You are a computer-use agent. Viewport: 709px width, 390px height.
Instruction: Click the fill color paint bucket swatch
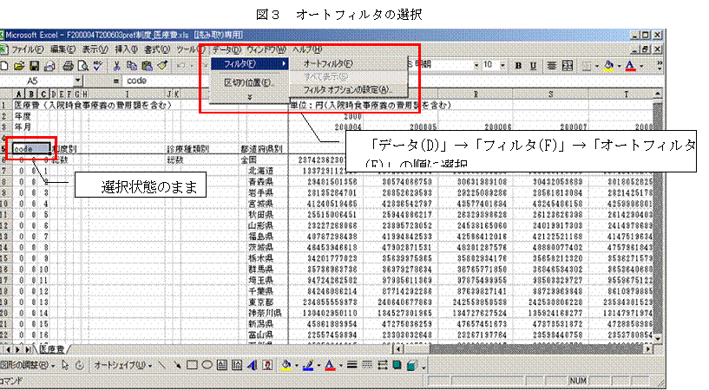click(608, 65)
